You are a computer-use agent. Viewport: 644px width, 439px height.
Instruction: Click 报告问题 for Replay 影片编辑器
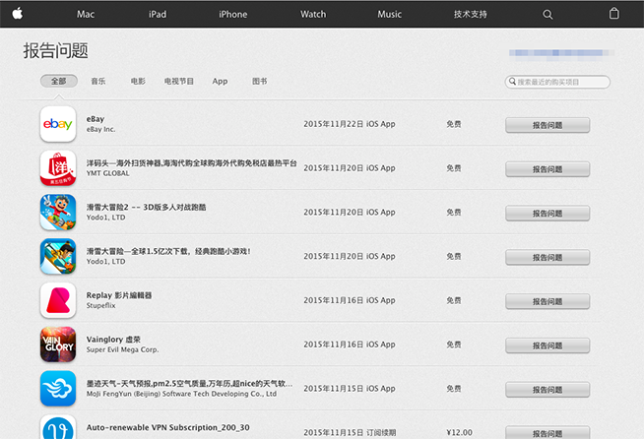[x=547, y=301]
